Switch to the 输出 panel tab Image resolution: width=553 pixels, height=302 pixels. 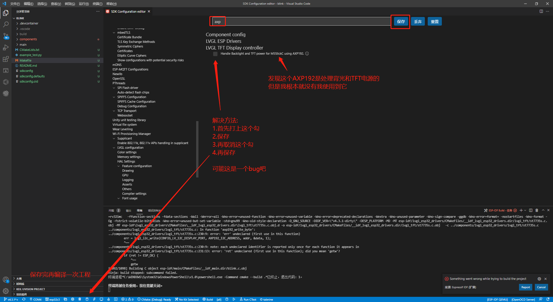(x=128, y=210)
